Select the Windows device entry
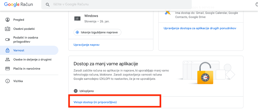258x112 pixels. [111, 18]
